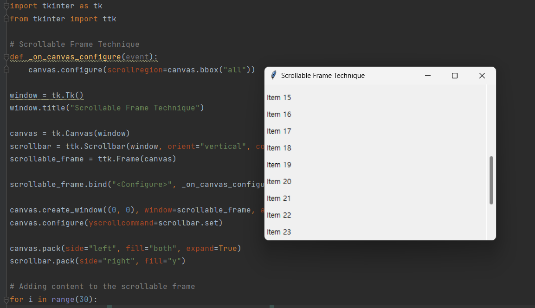Viewport: 535px width, 308px height.
Task: Click the '# Scrollable Frame Technique' comment
Action: [x=74, y=45]
